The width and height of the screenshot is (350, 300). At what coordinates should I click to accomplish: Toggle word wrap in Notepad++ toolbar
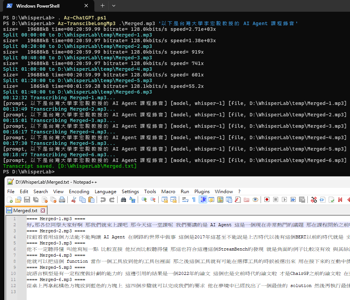point(185,200)
